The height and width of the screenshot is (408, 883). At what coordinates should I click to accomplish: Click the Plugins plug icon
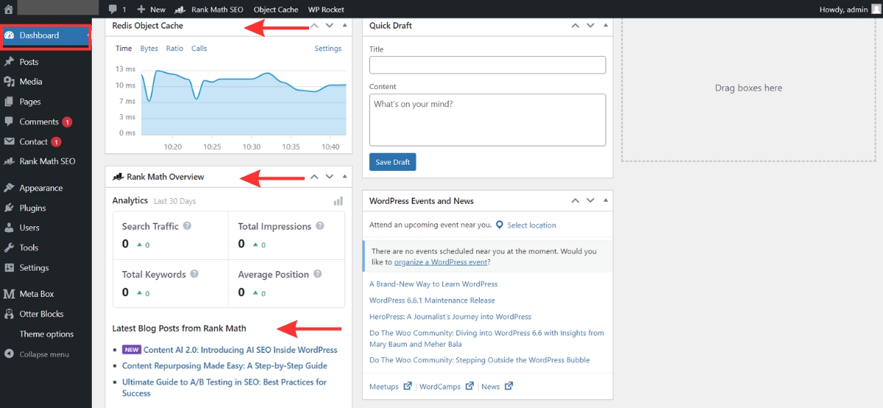(9, 208)
